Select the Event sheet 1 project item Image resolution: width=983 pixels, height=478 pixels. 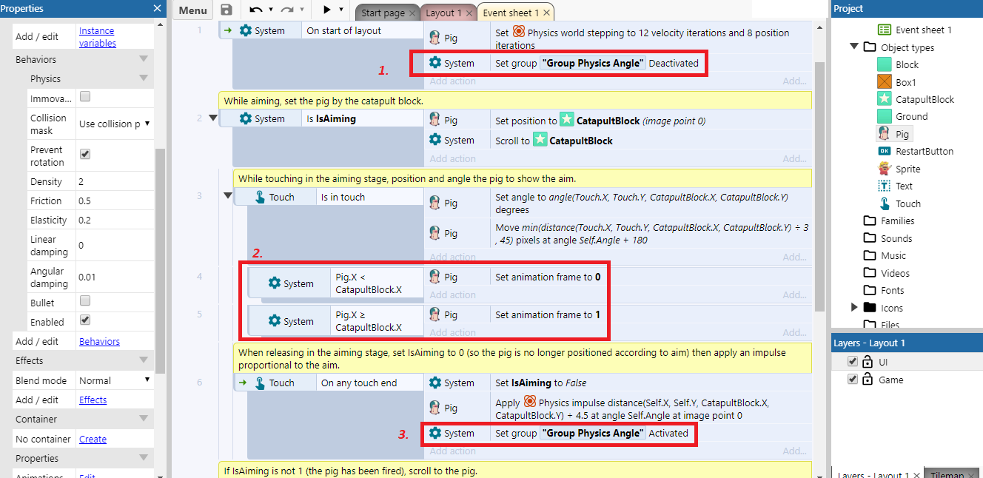[914, 30]
